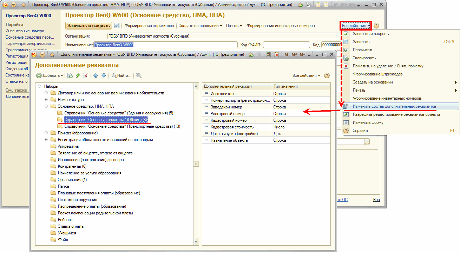Screen dimensions: 460x253
Task: Select Перечитать menu item
Action: point(400,50)
